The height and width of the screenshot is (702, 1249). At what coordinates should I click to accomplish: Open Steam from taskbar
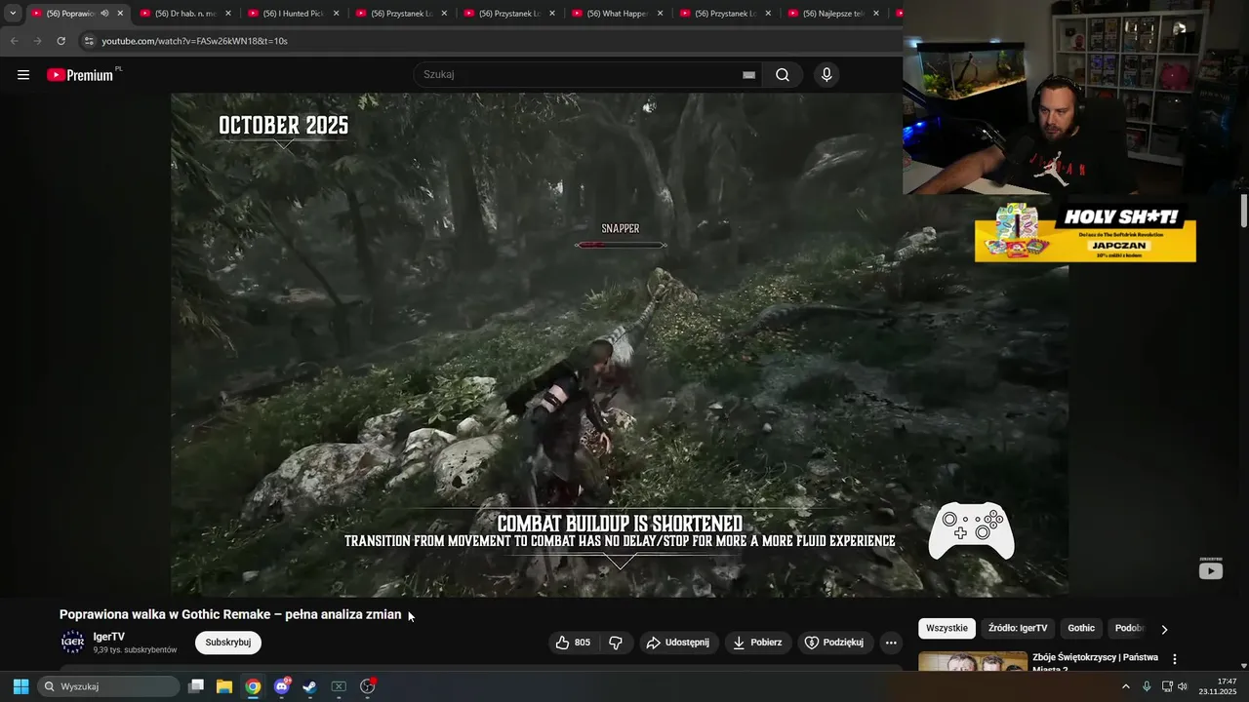point(309,686)
